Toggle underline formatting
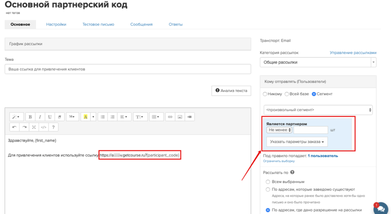The height and width of the screenshot is (214, 391). click(50, 117)
